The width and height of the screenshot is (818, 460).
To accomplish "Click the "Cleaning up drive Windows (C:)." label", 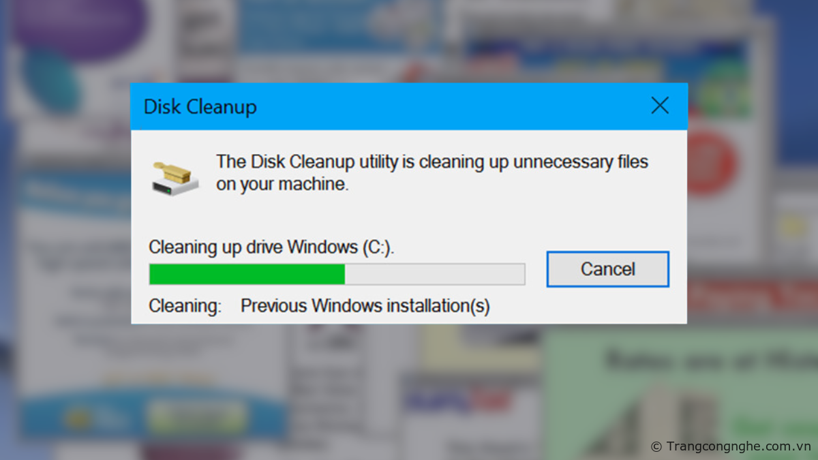I will 271,247.
